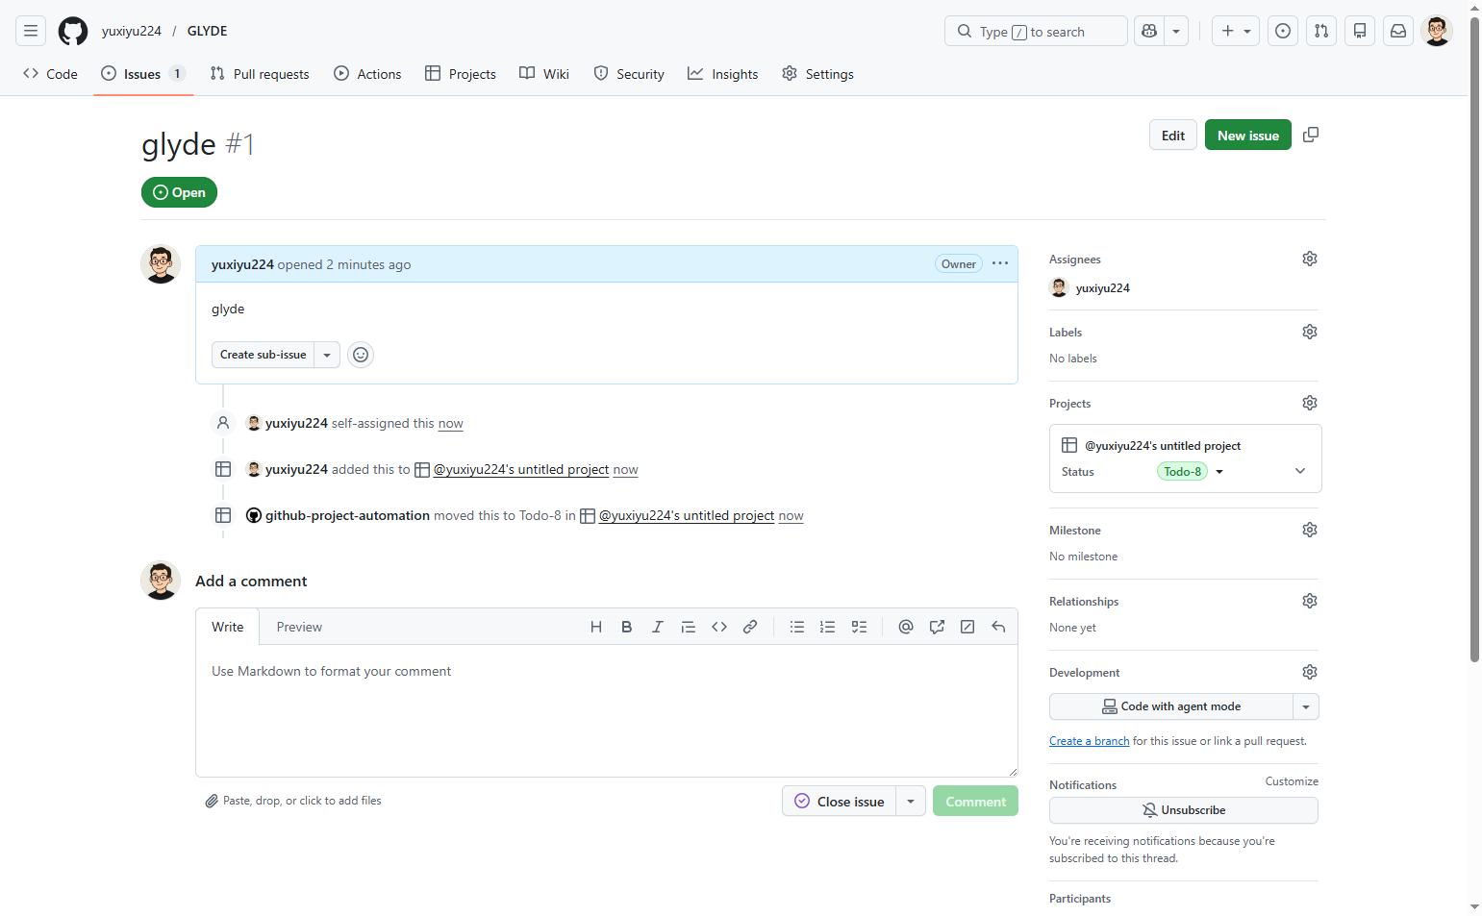Click the search box in header
This screenshot has height=916, width=1482.
(1036, 31)
